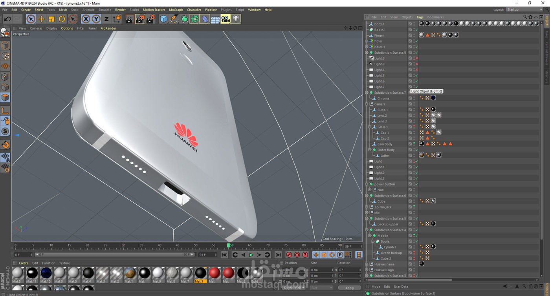The height and width of the screenshot is (296, 550).
Task: Toggle enable checkmark for Boole.1
Action: [x=416, y=30]
